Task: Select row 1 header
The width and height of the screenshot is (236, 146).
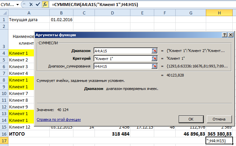Action: click(4, 19)
